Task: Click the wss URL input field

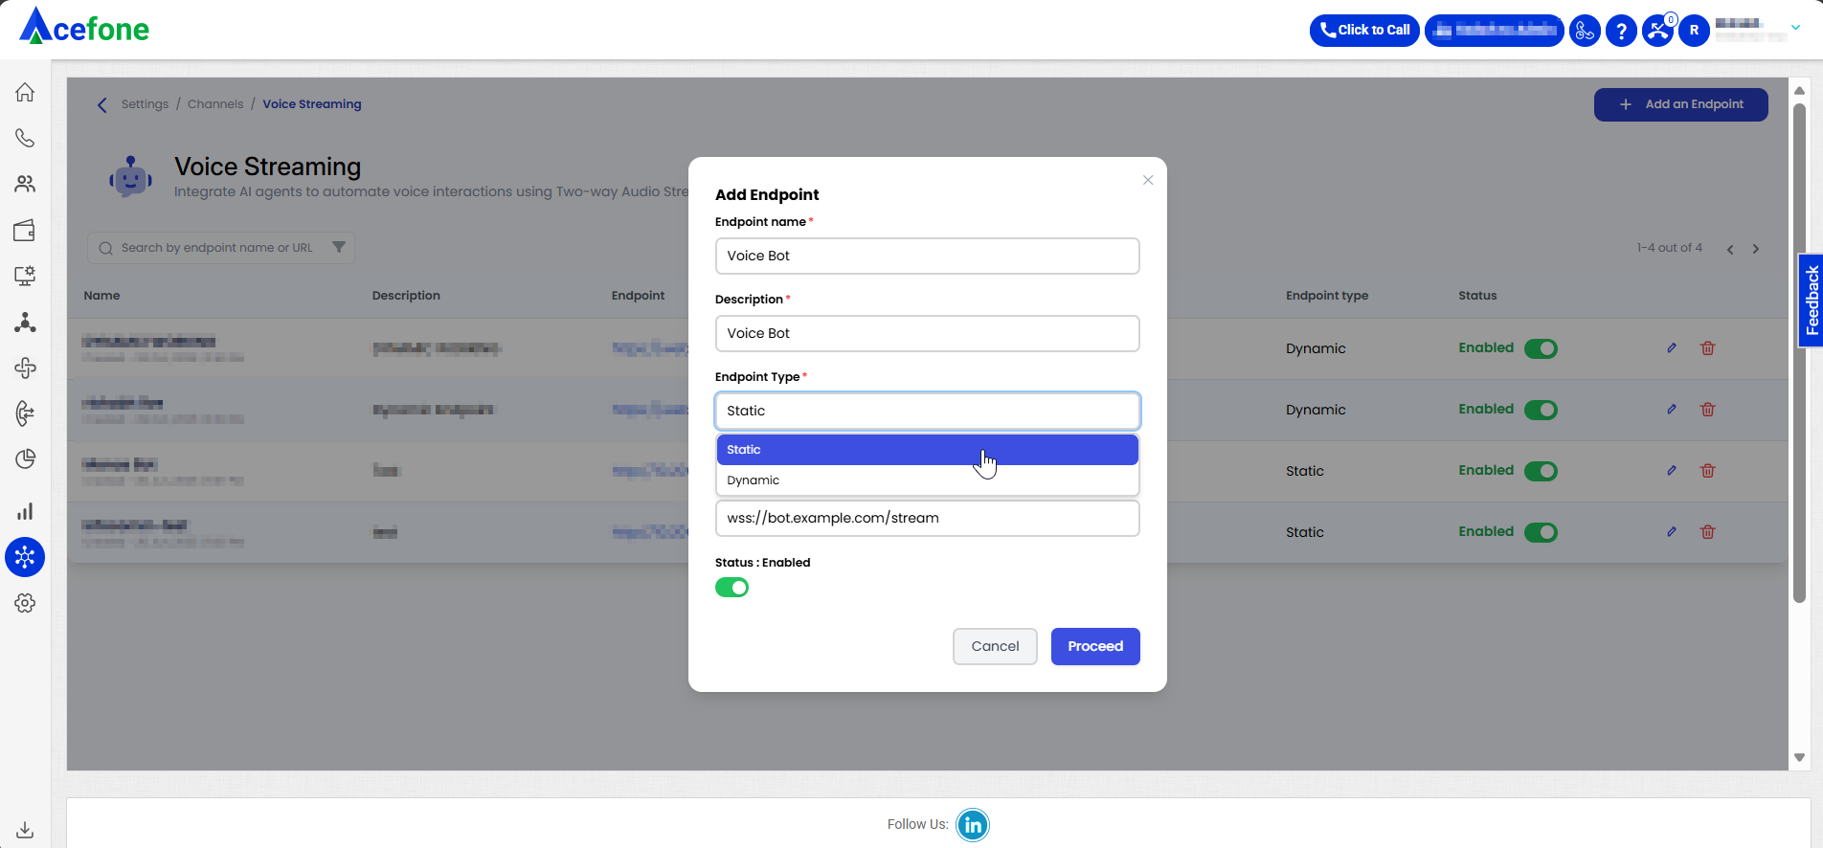Action: tap(927, 518)
